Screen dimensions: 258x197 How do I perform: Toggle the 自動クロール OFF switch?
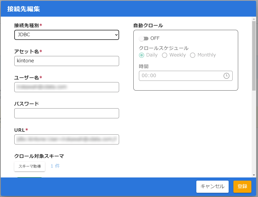coord(144,39)
